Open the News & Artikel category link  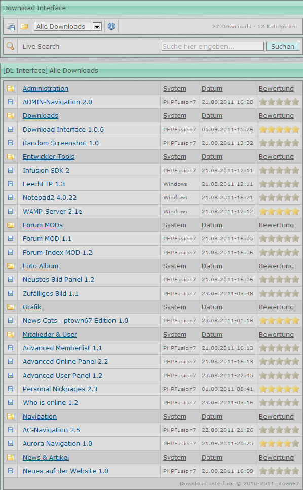[x=46, y=457]
